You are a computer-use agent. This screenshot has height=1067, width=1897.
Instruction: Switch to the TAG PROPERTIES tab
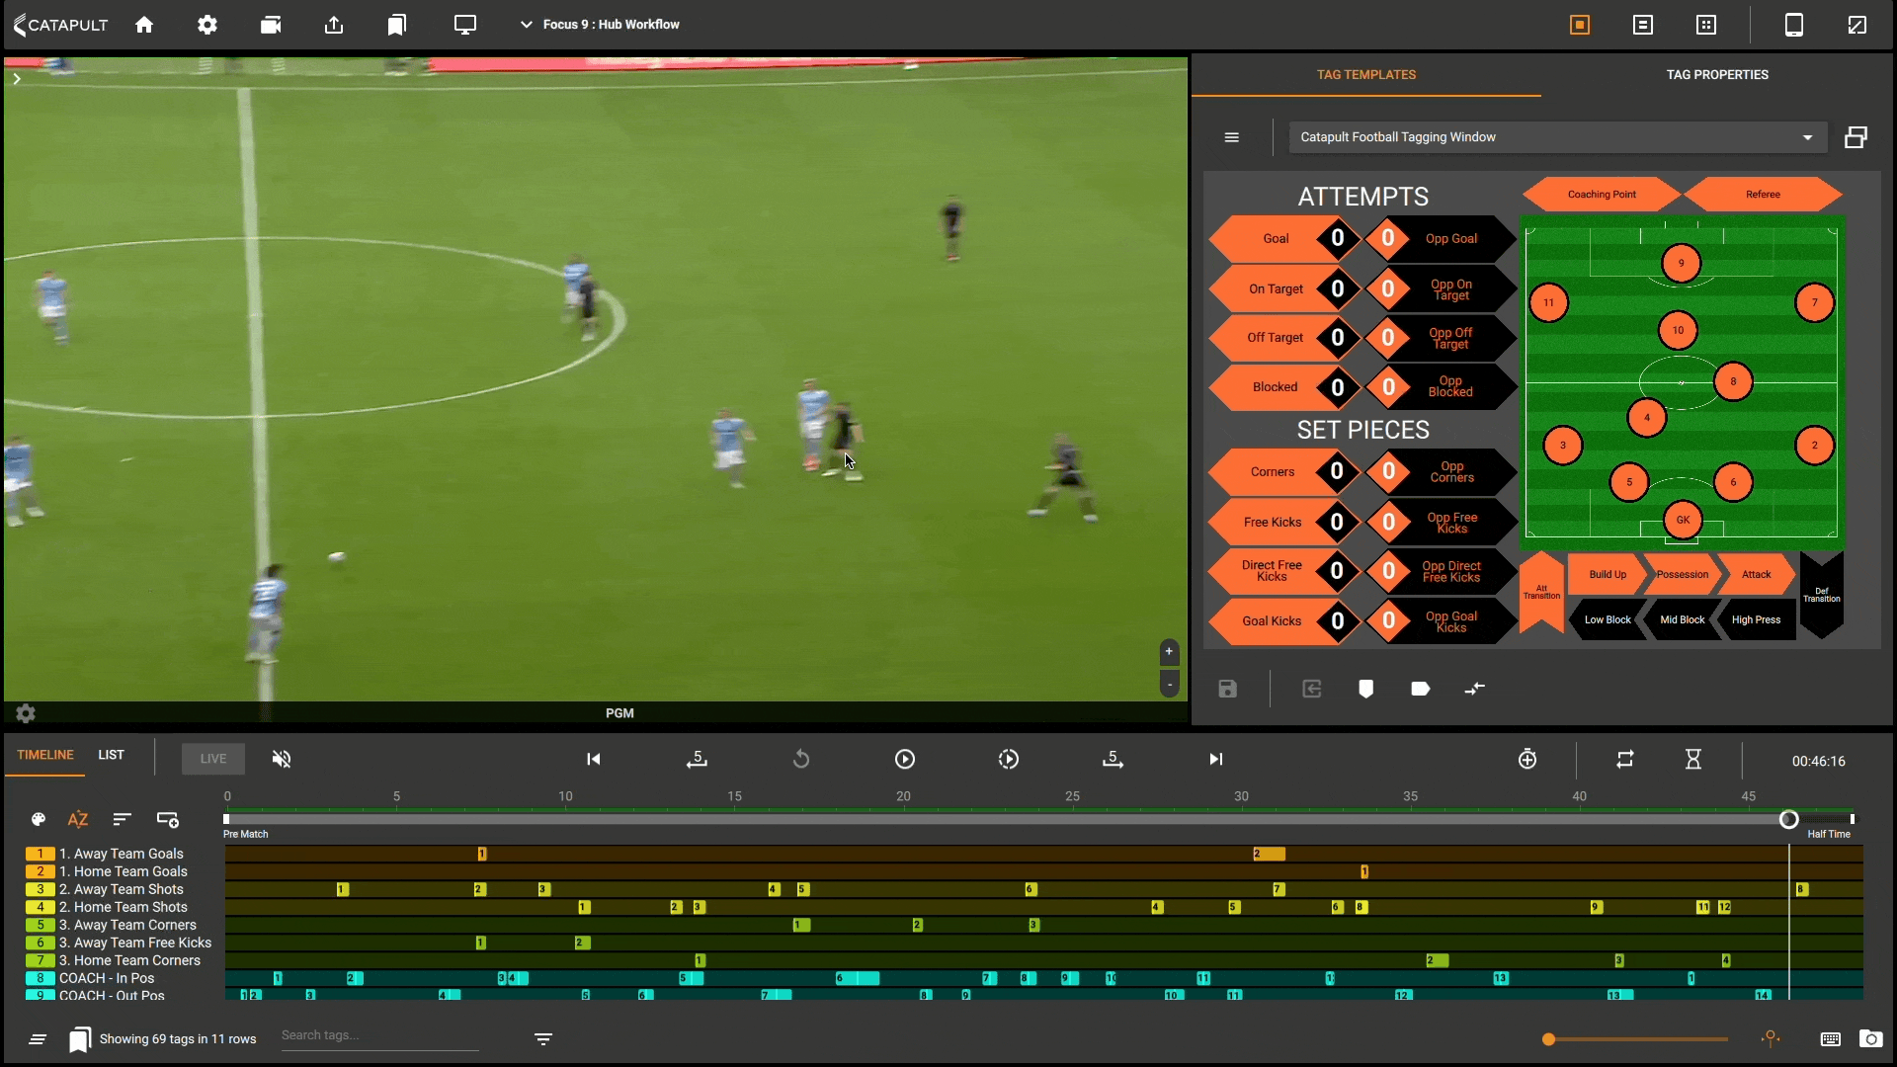1717,75
